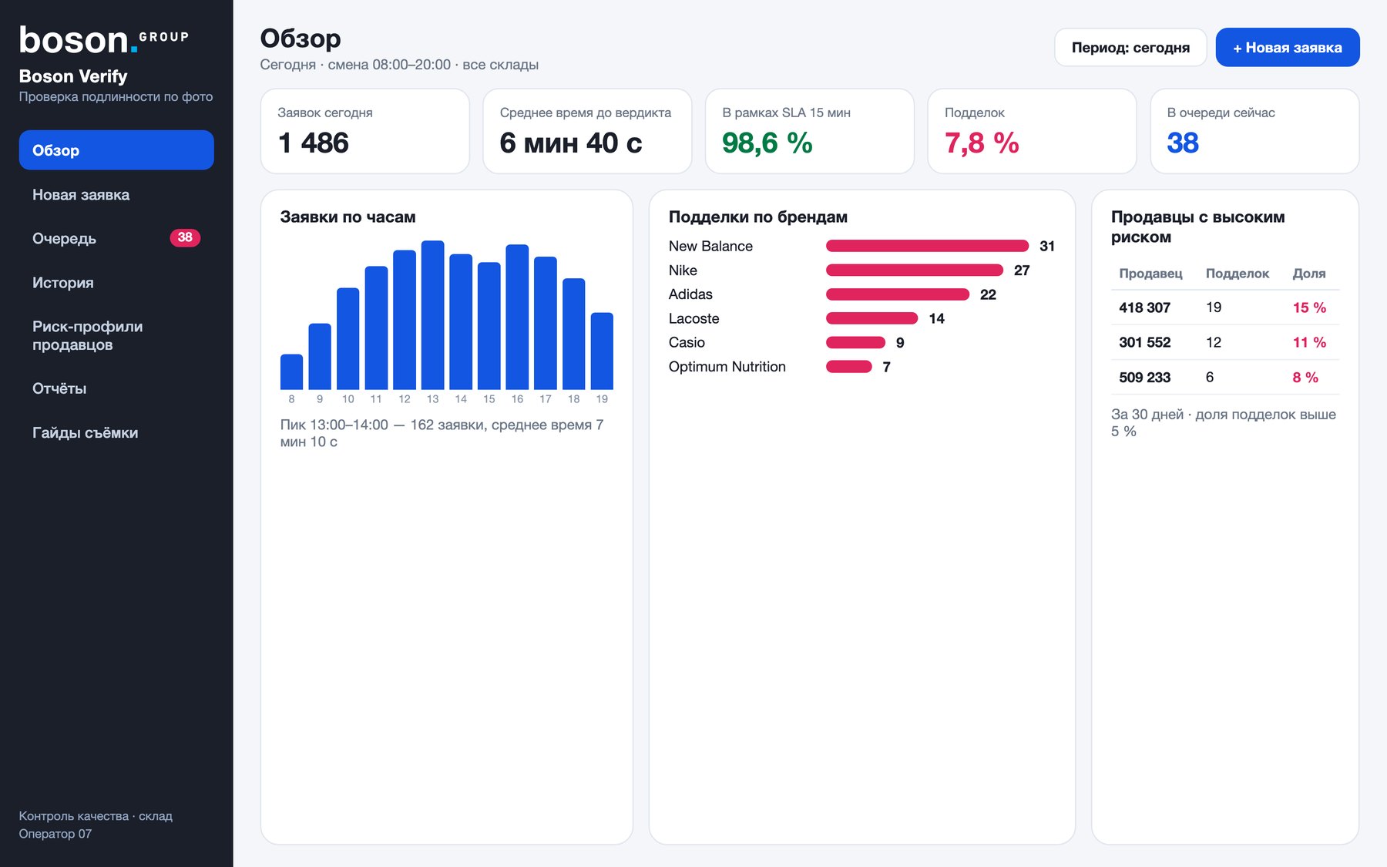The height and width of the screenshot is (867, 1387).
Task: Click the Nike counterfeit bar
Action: (x=915, y=270)
